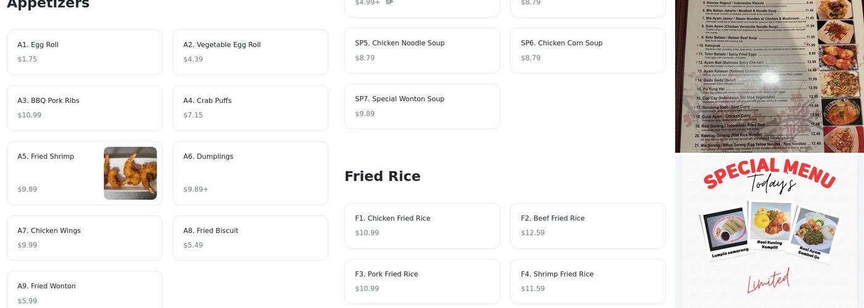Choose A2. Vegetable Egg Roll
The height and width of the screenshot is (308, 864).
[x=250, y=52]
